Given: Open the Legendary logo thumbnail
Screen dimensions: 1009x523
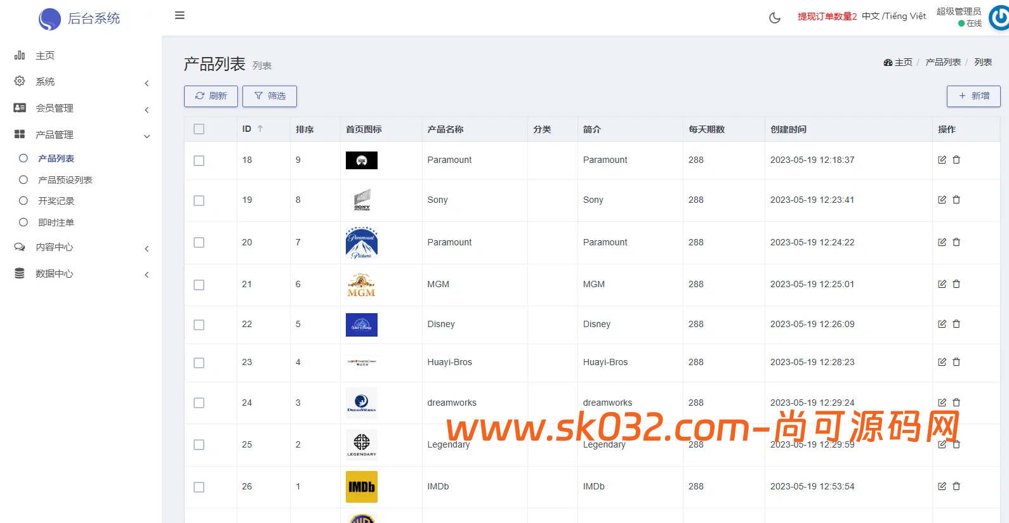Looking at the screenshot, I should 362,445.
